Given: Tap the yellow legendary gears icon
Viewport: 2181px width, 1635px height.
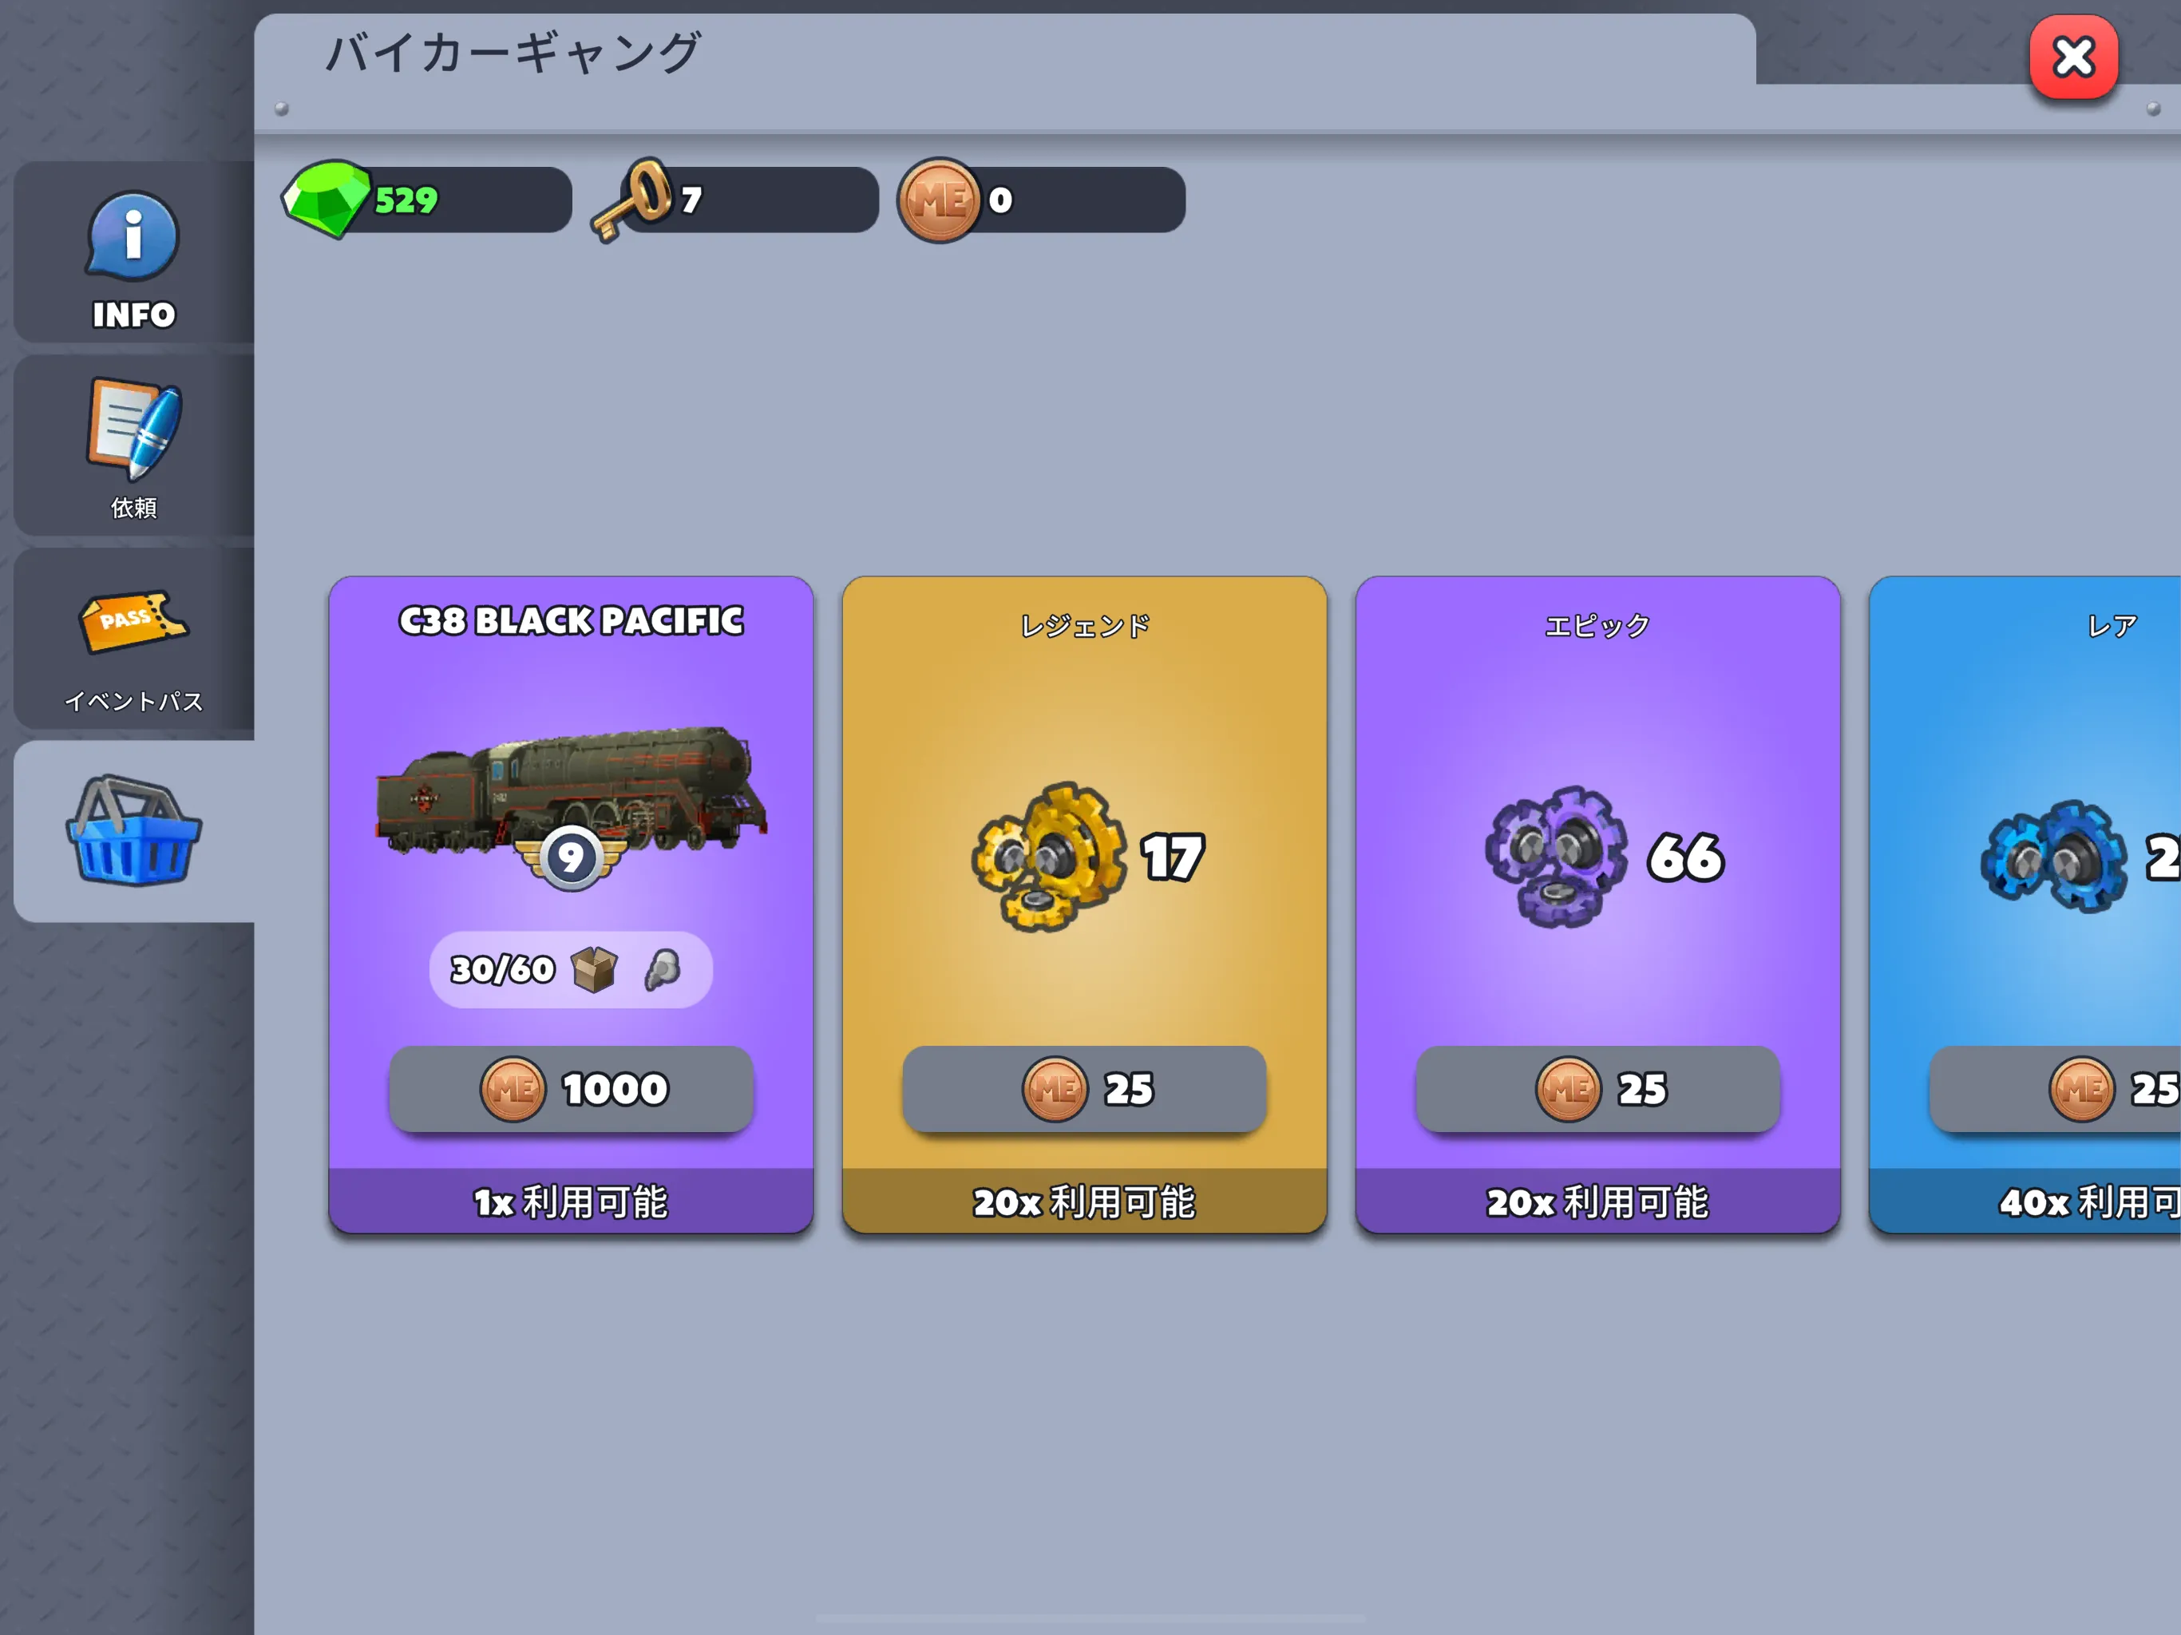Looking at the screenshot, I should tap(1049, 856).
